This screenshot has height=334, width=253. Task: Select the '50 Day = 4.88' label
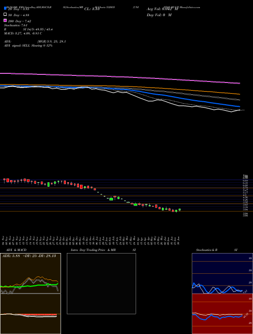[19, 15]
